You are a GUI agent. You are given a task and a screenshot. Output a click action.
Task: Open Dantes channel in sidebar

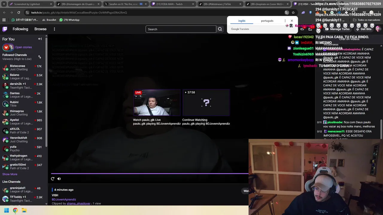[x=23, y=95]
